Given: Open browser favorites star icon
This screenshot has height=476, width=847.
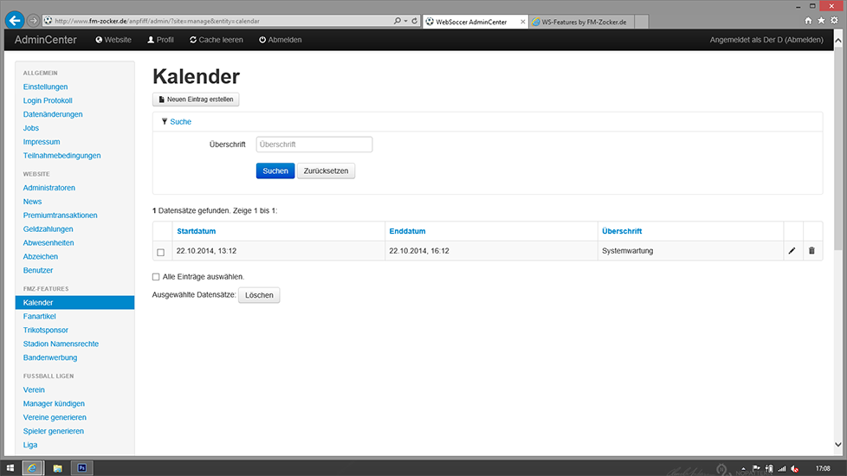Looking at the screenshot, I should pos(821,20).
